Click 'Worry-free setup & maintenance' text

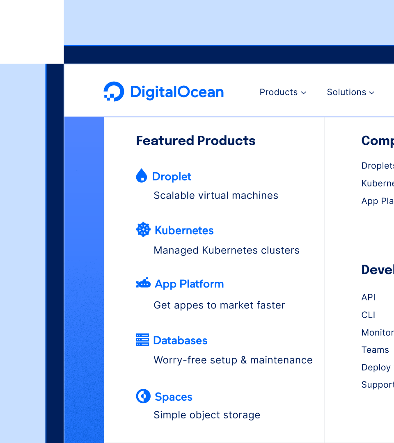(x=233, y=360)
